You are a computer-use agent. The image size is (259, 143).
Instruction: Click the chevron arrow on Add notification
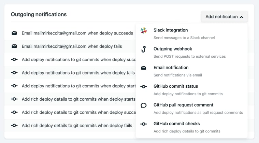pyautogui.click(x=242, y=17)
